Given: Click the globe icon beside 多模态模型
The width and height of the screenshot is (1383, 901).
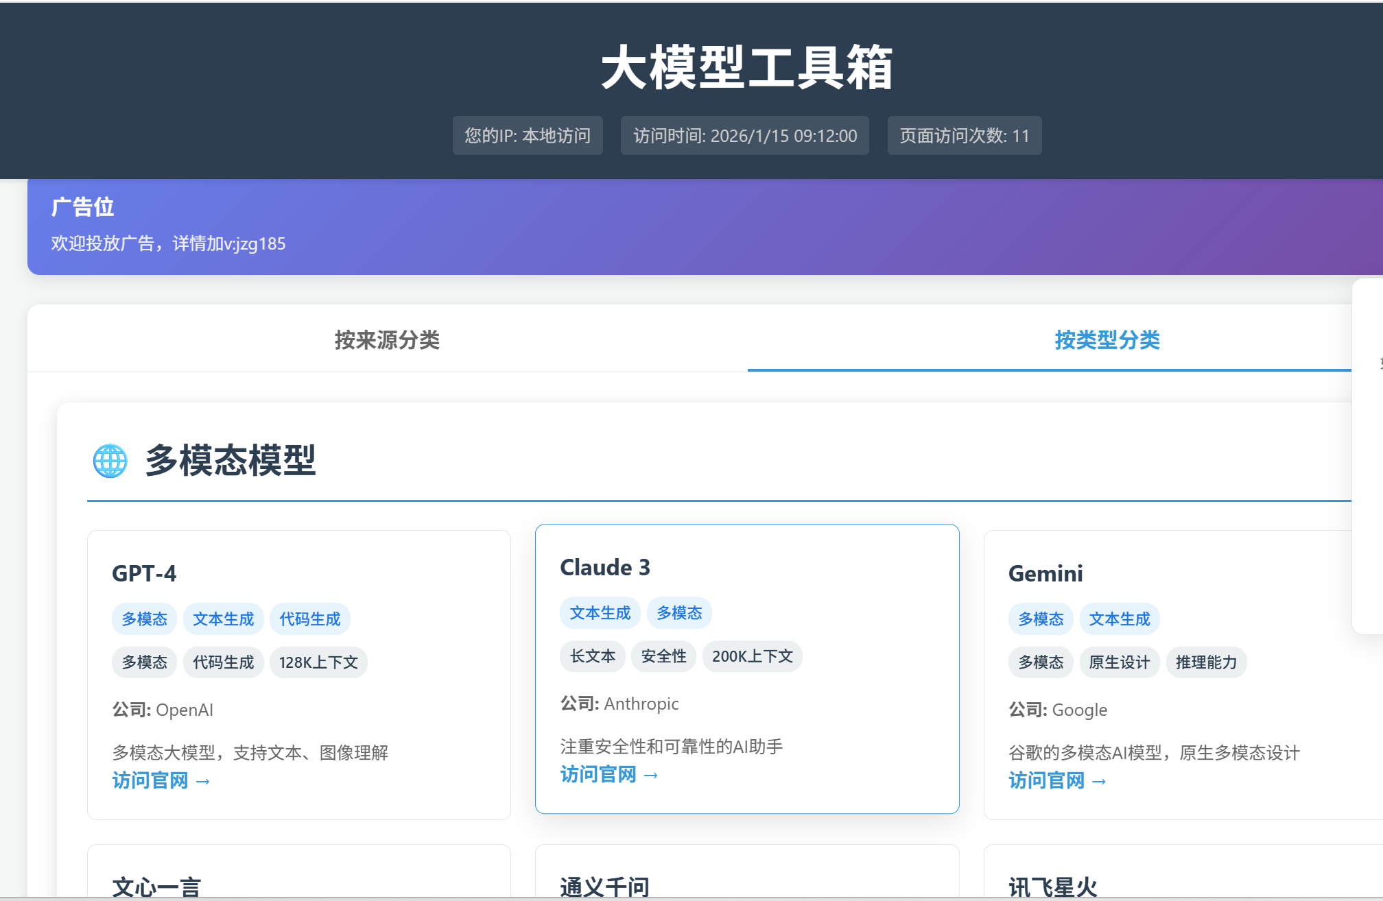Looking at the screenshot, I should tap(110, 461).
